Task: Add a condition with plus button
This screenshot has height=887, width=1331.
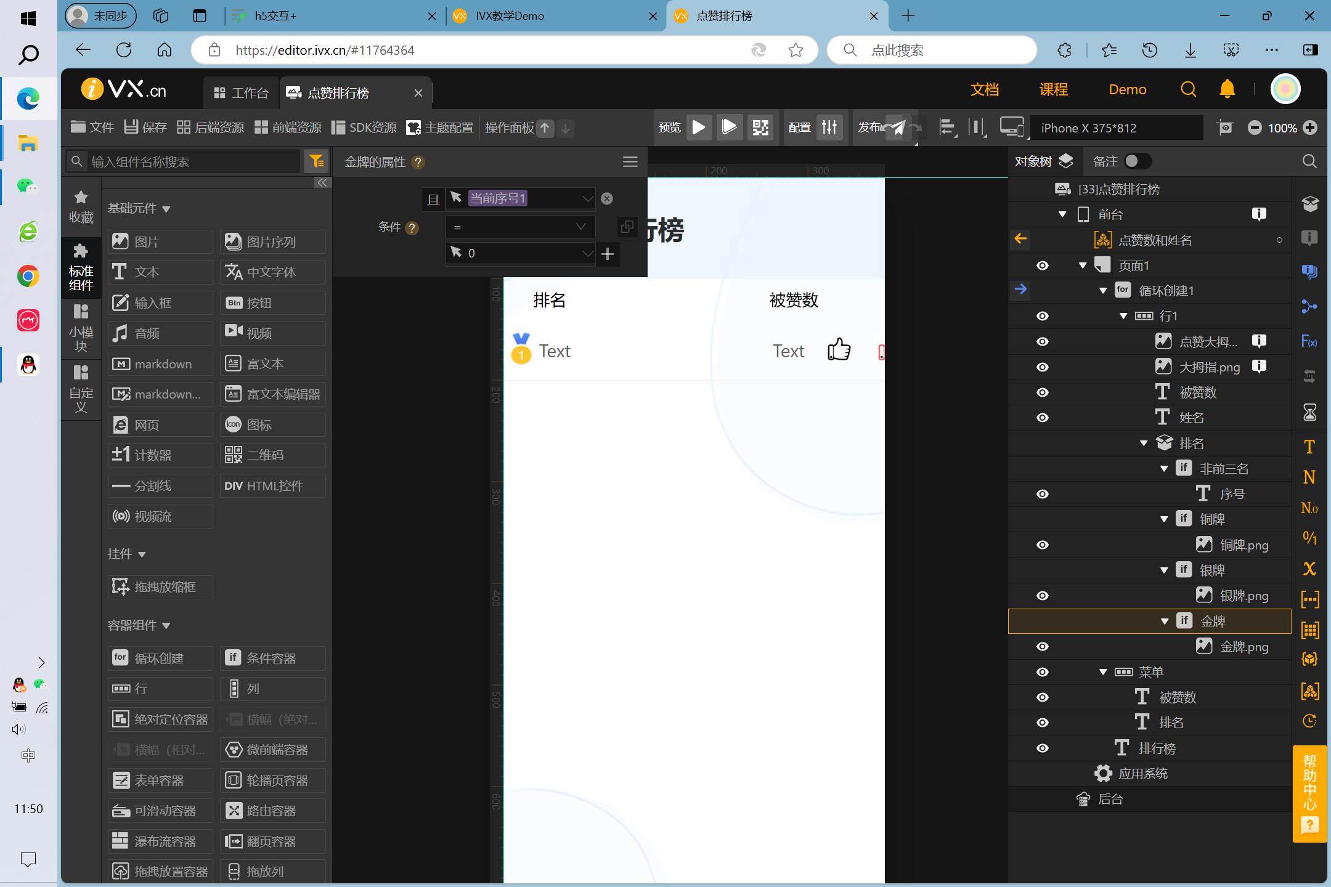Action: 608,253
